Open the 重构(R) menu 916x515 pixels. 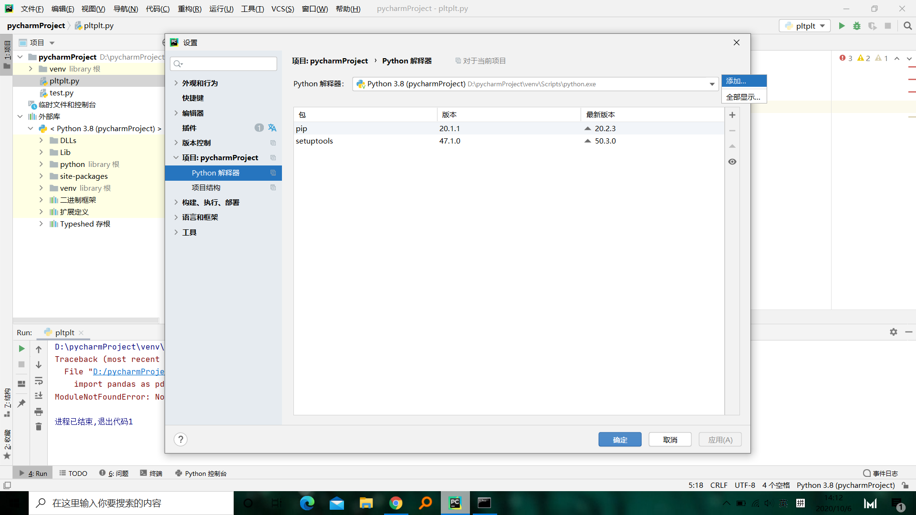(x=189, y=9)
